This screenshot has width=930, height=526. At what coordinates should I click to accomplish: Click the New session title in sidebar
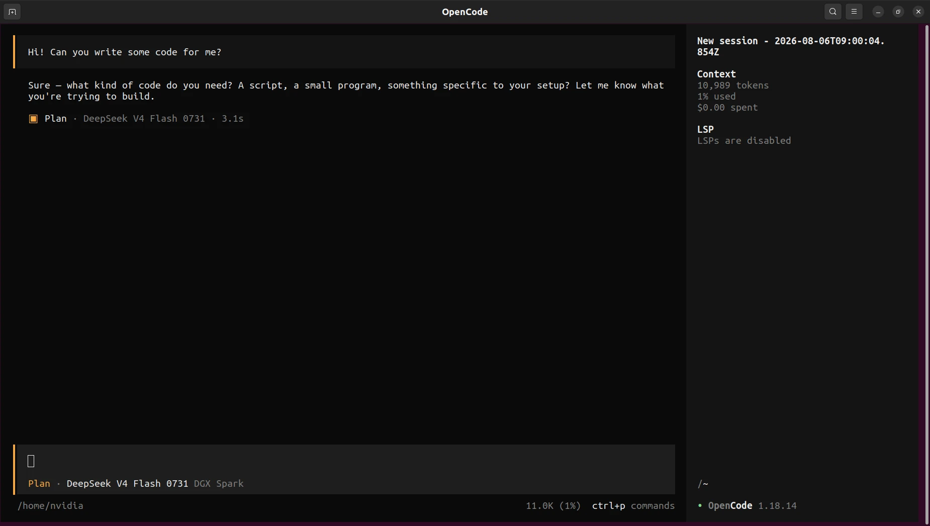791,46
